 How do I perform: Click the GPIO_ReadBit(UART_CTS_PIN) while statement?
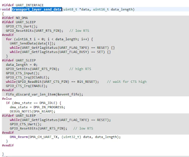pos(52,82)
